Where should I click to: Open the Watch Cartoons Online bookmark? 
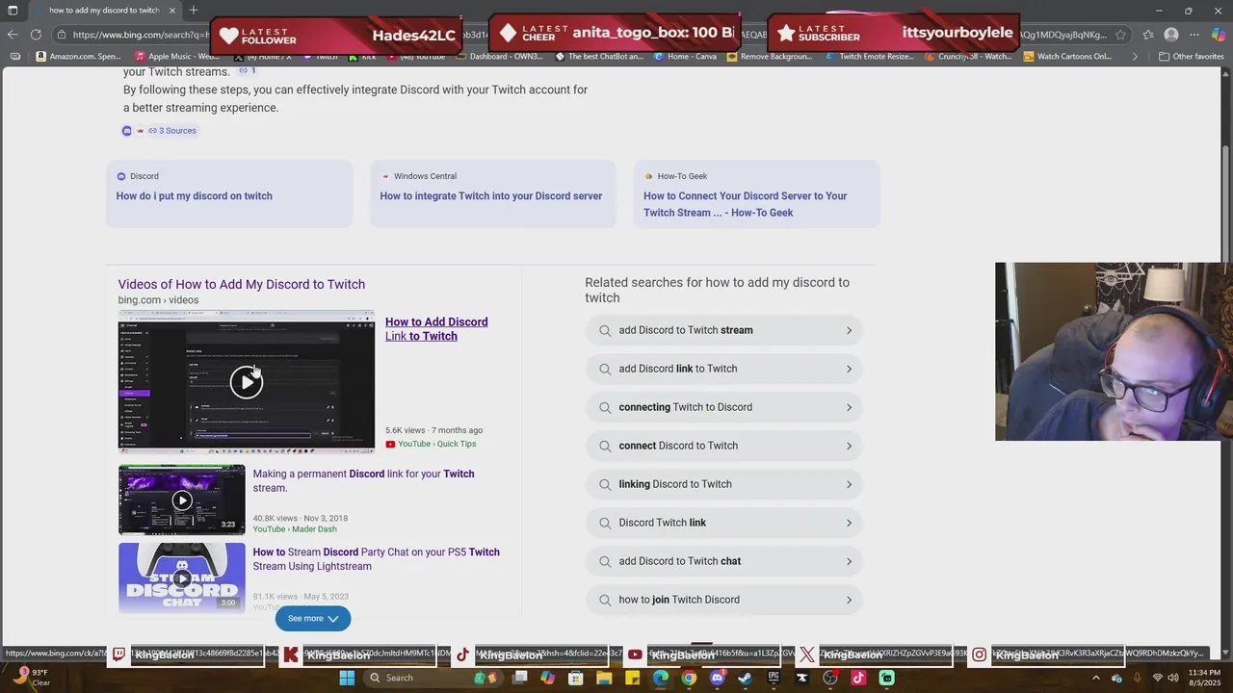pyautogui.click(x=1066, y=56)
